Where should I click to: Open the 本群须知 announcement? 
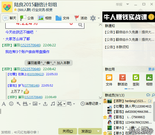[117, 47]
